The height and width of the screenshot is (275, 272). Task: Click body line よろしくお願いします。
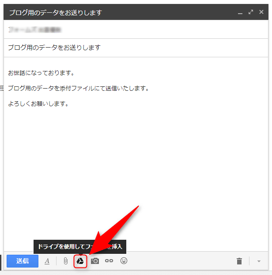[x=38, y=104]
